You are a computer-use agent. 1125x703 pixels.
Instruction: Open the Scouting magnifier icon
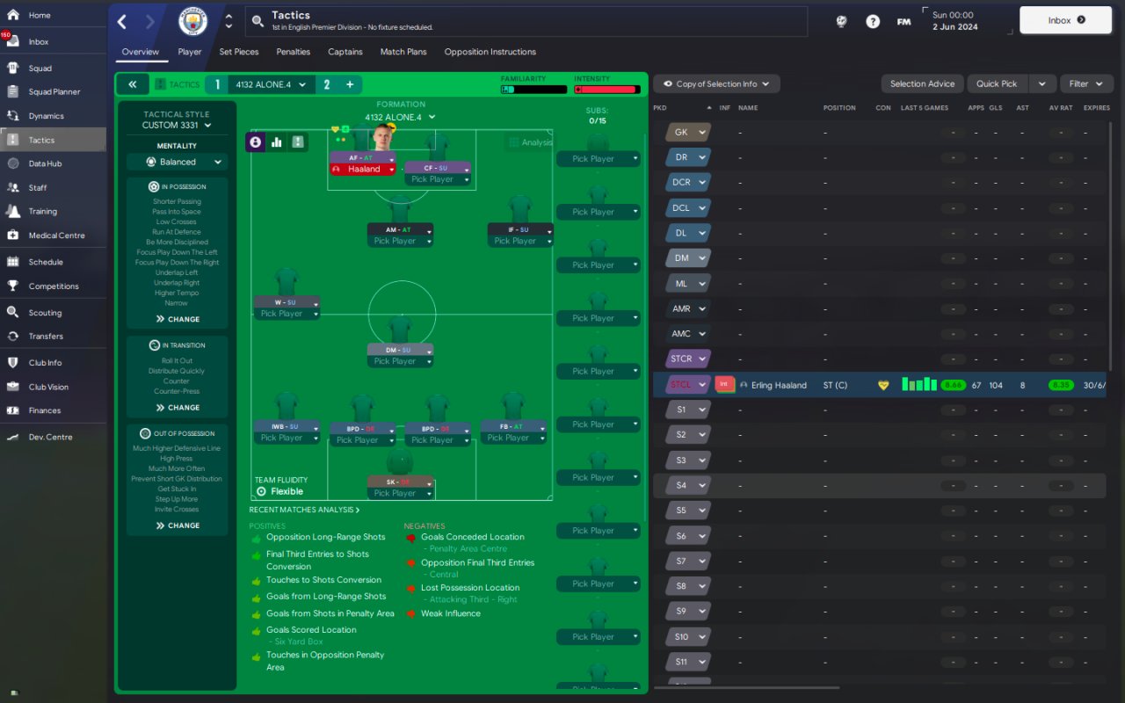click(x=13, y=312)
